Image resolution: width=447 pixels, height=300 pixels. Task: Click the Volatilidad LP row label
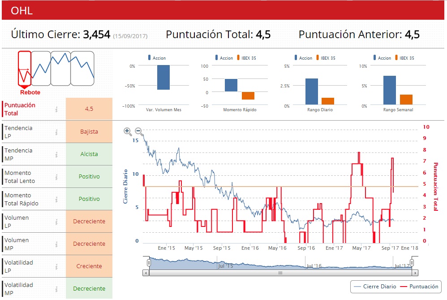[18, 266]
